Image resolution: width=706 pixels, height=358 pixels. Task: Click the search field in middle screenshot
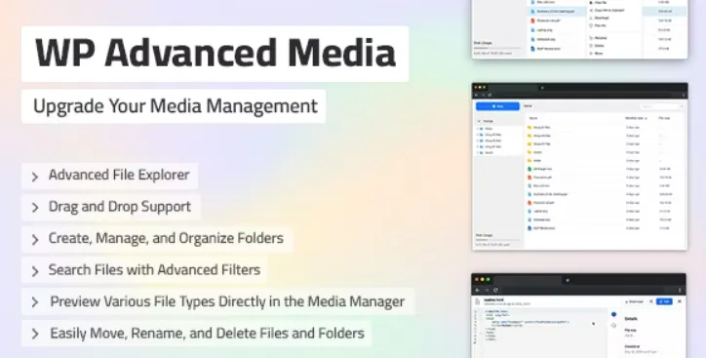coord(659,106)
